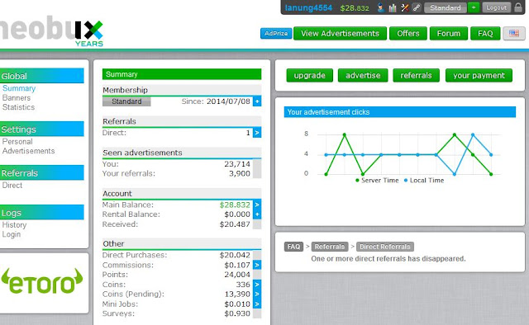
Task: Open Direct referrals arrow in Summary
Action: pyautogui.click(x=257, y=133)
